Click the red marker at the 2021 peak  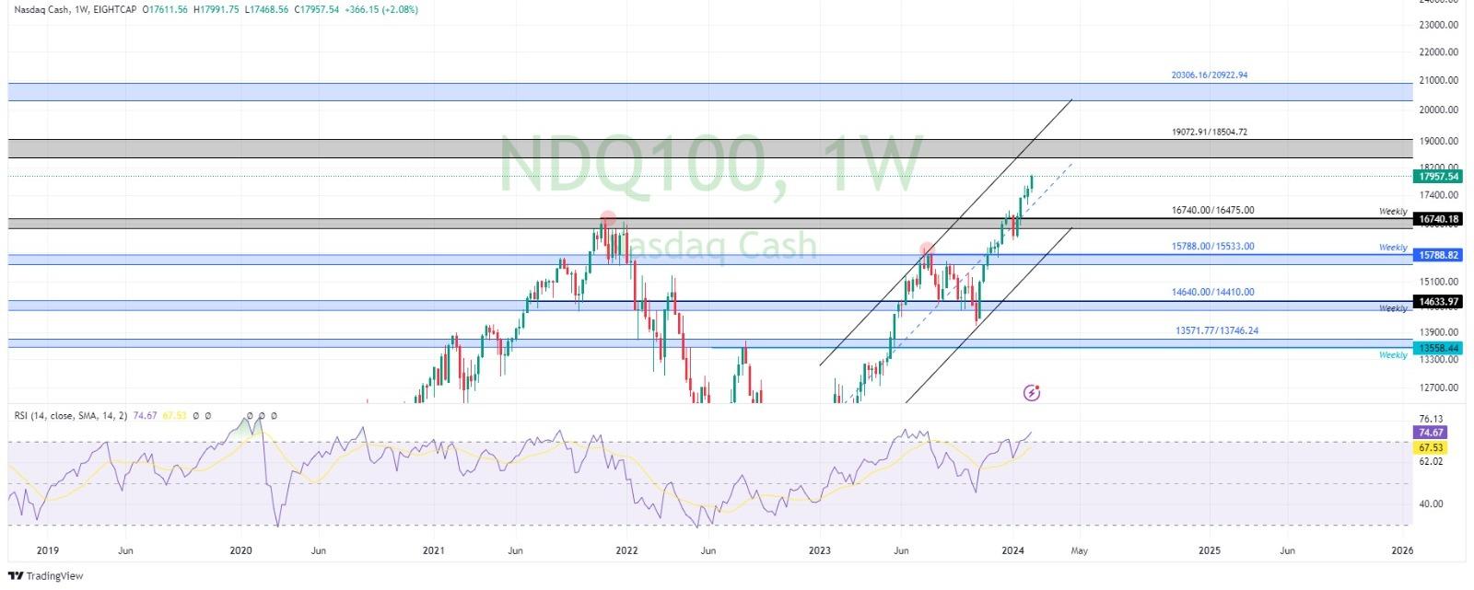[x=607, y=218]
